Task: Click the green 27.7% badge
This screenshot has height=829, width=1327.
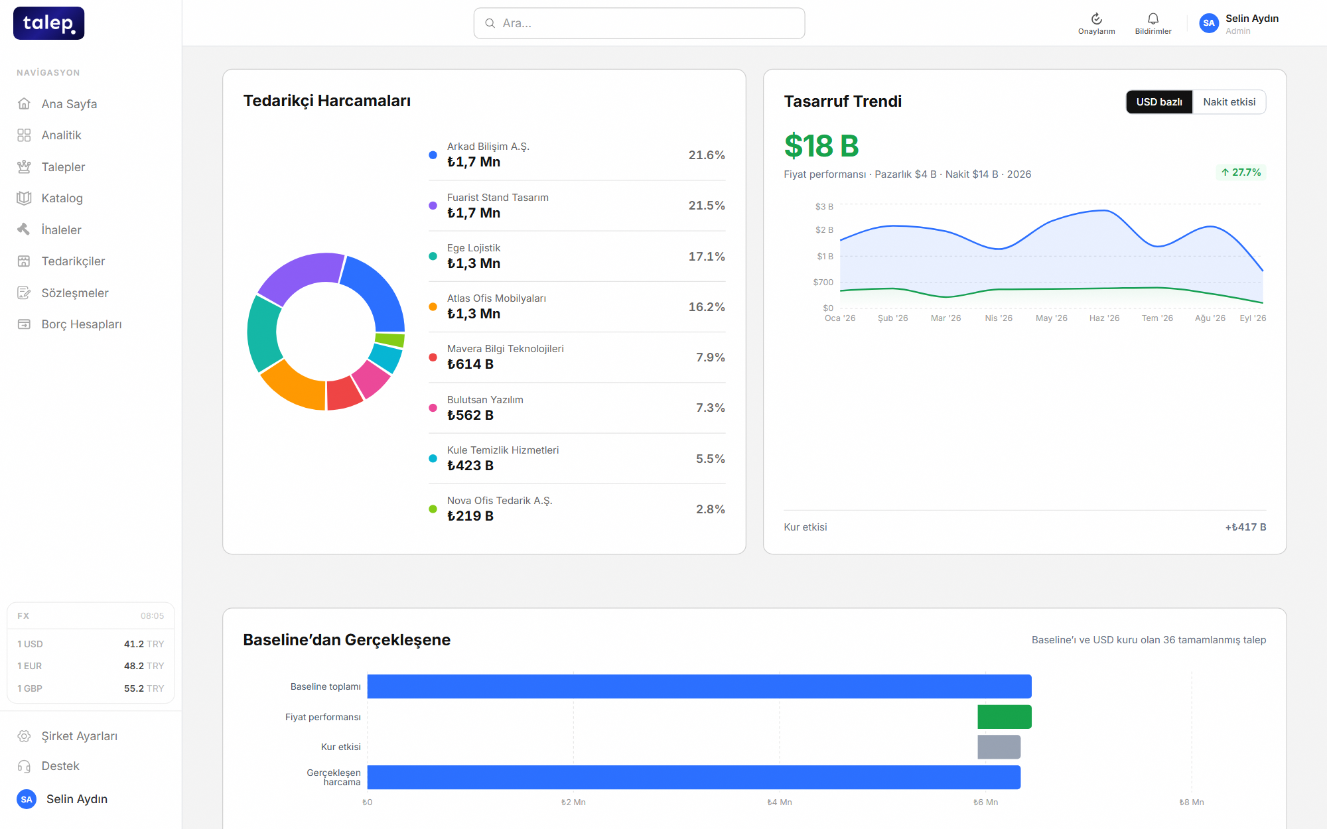Action: coord(1241,172)
